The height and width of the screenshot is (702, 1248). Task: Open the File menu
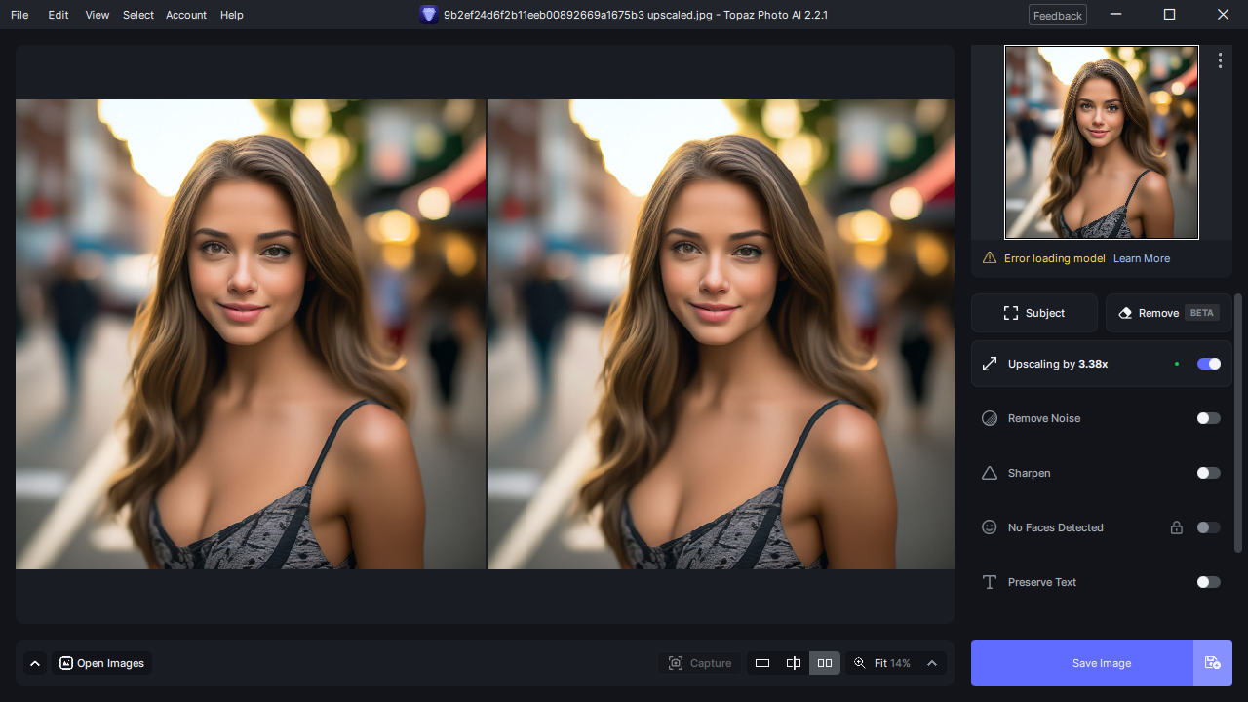click(19, 15)
